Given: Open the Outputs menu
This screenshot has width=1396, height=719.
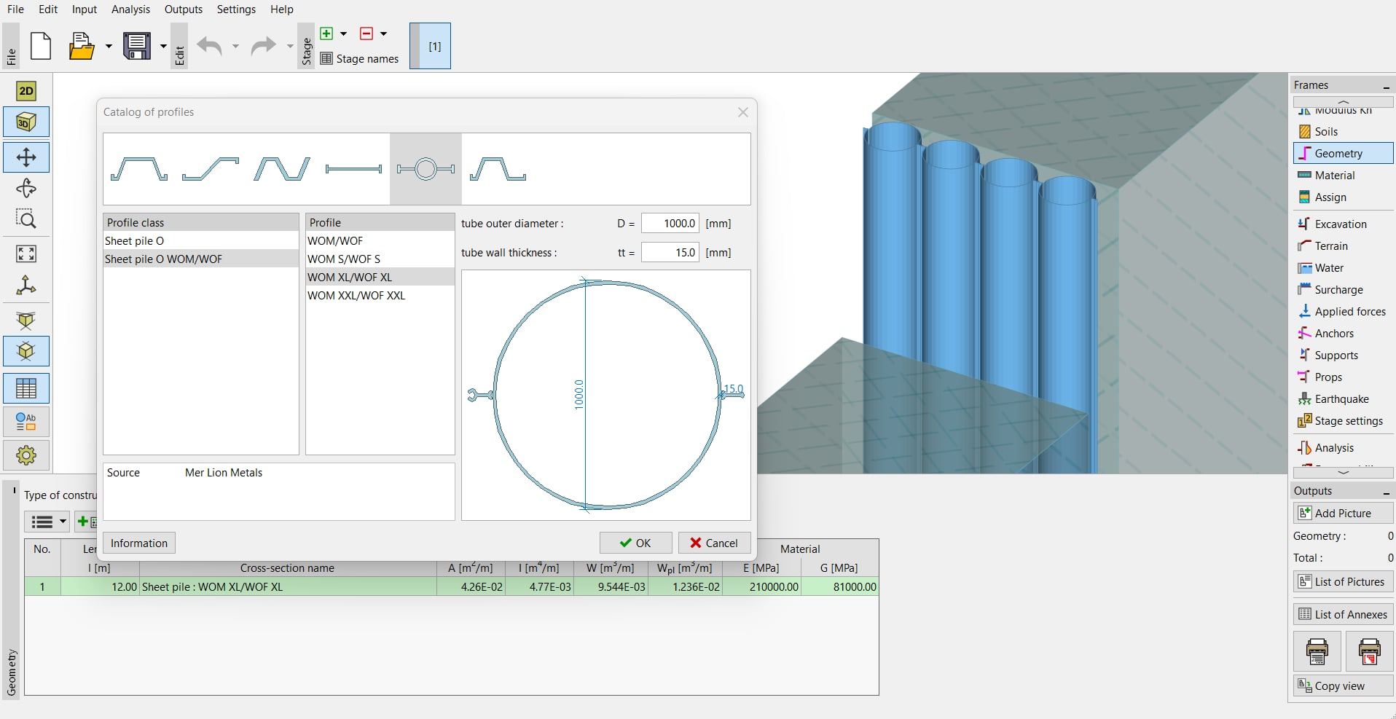Looking at the screenshot, I should click(183, 9).
